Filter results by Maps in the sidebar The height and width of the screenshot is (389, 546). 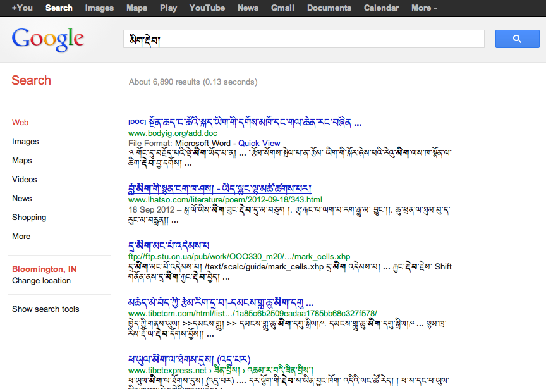click(x=22, y=160)
